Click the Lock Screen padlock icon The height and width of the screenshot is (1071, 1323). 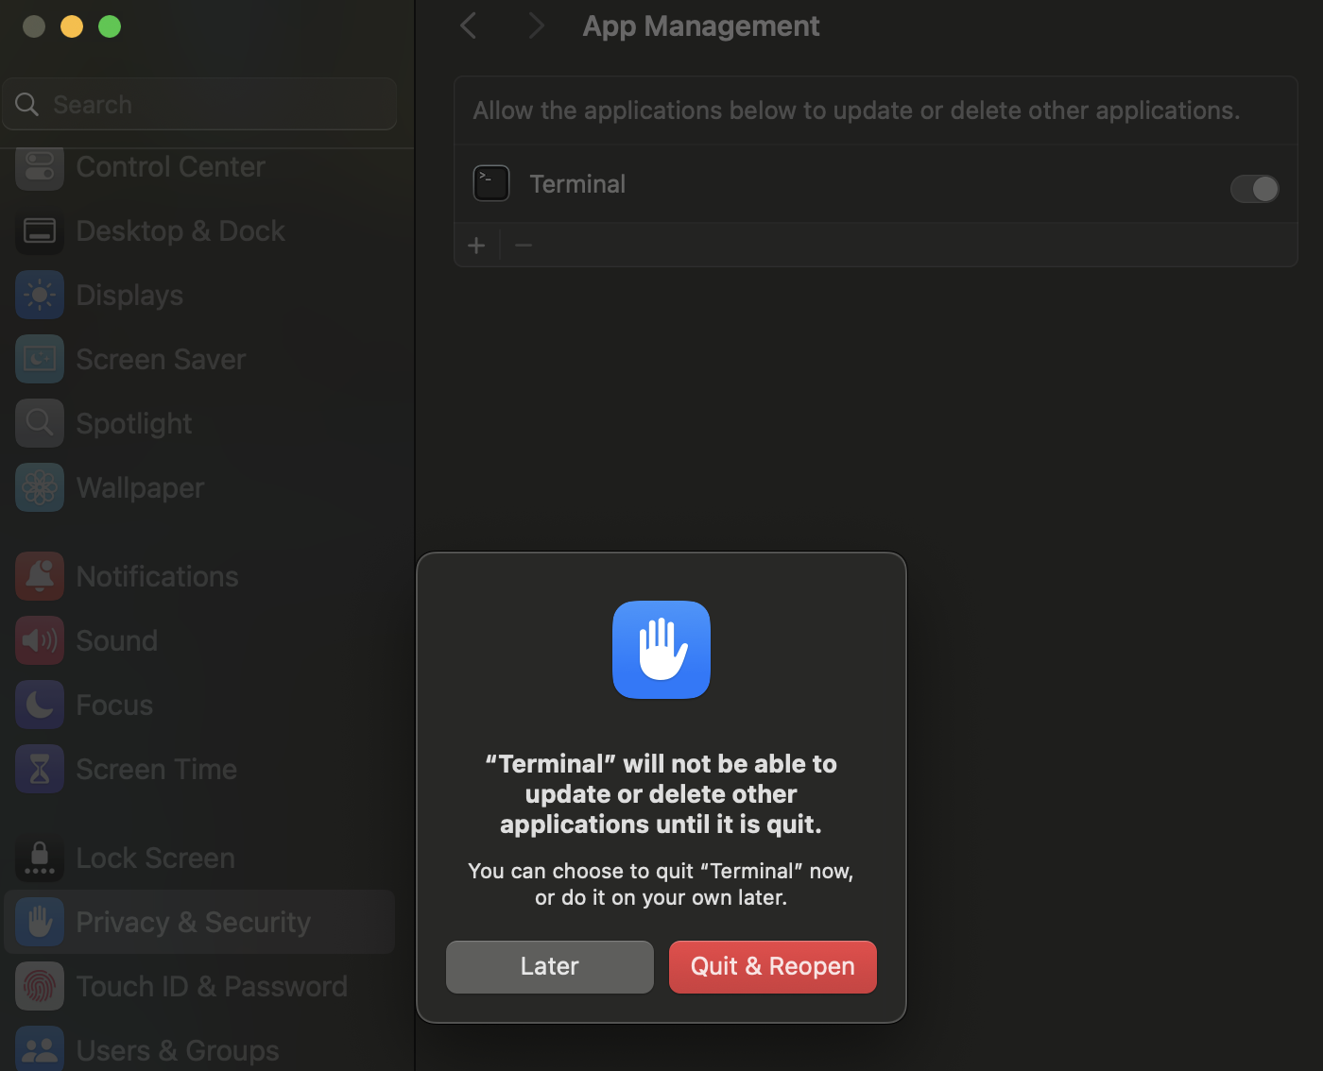(40, 858)
